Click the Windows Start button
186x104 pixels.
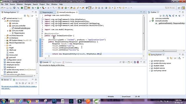tap(3, 101)
